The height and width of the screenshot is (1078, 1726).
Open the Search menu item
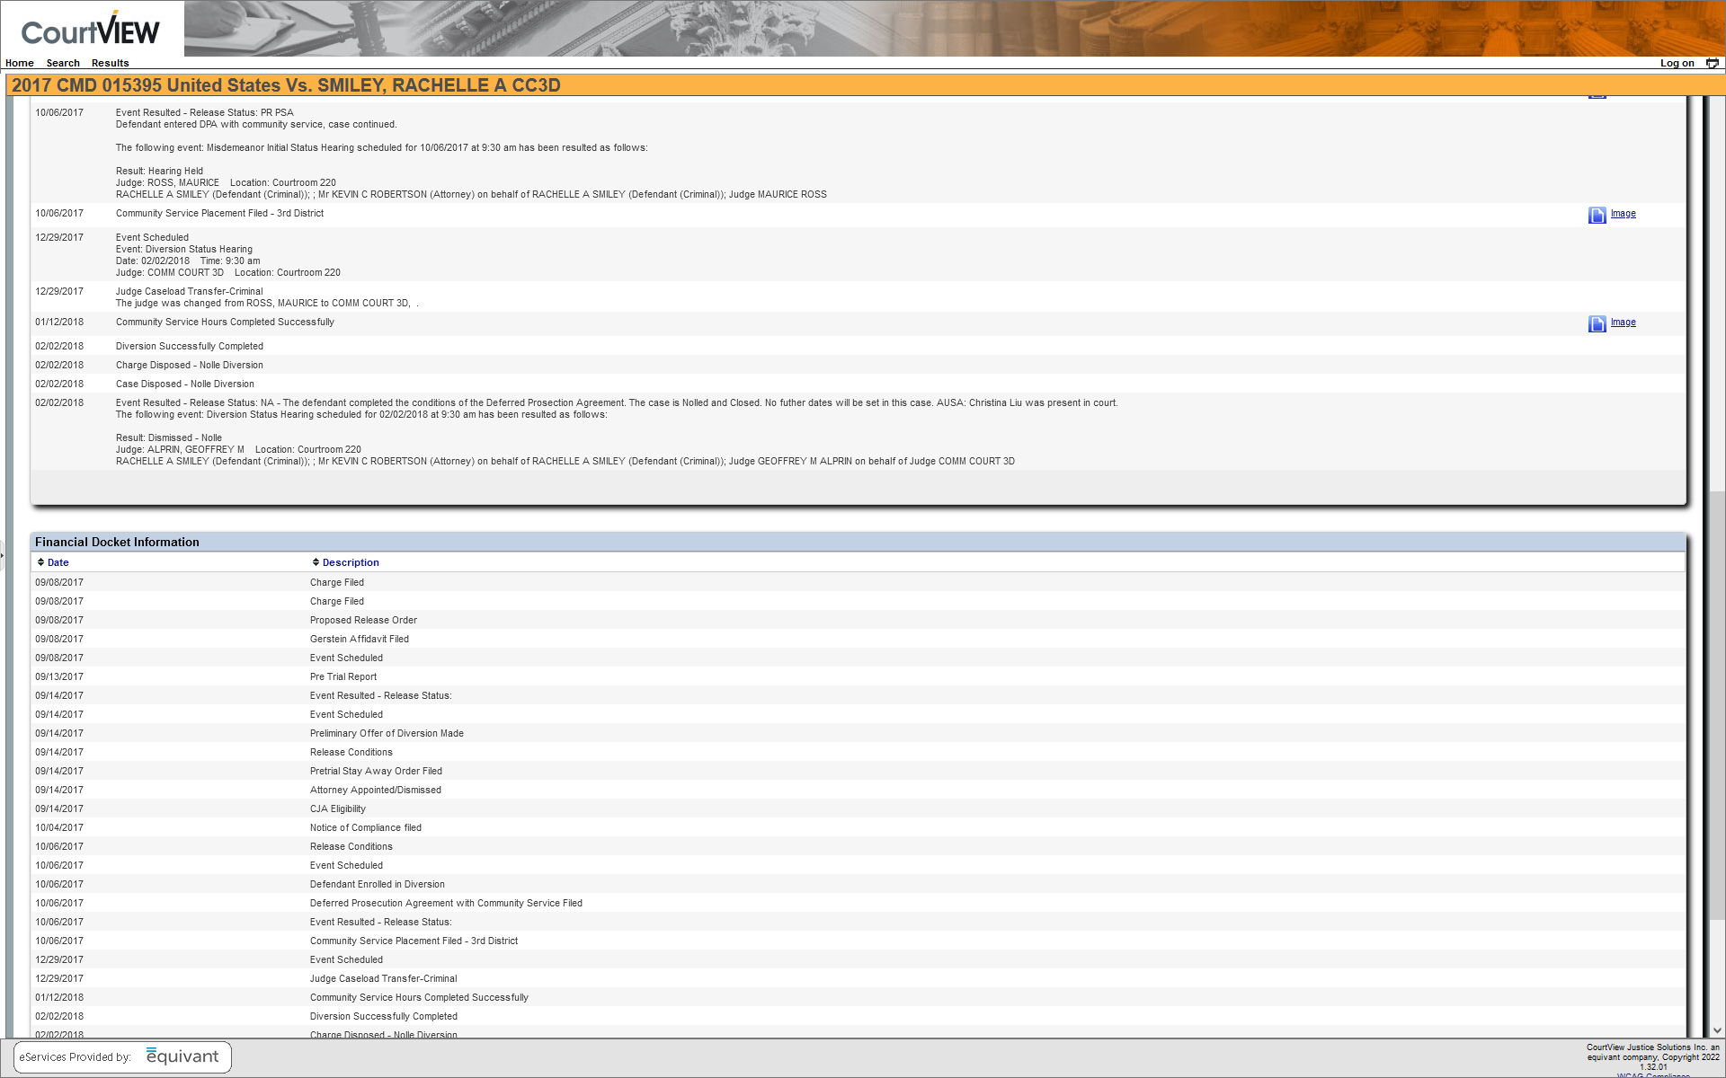(x=63, y=63)
